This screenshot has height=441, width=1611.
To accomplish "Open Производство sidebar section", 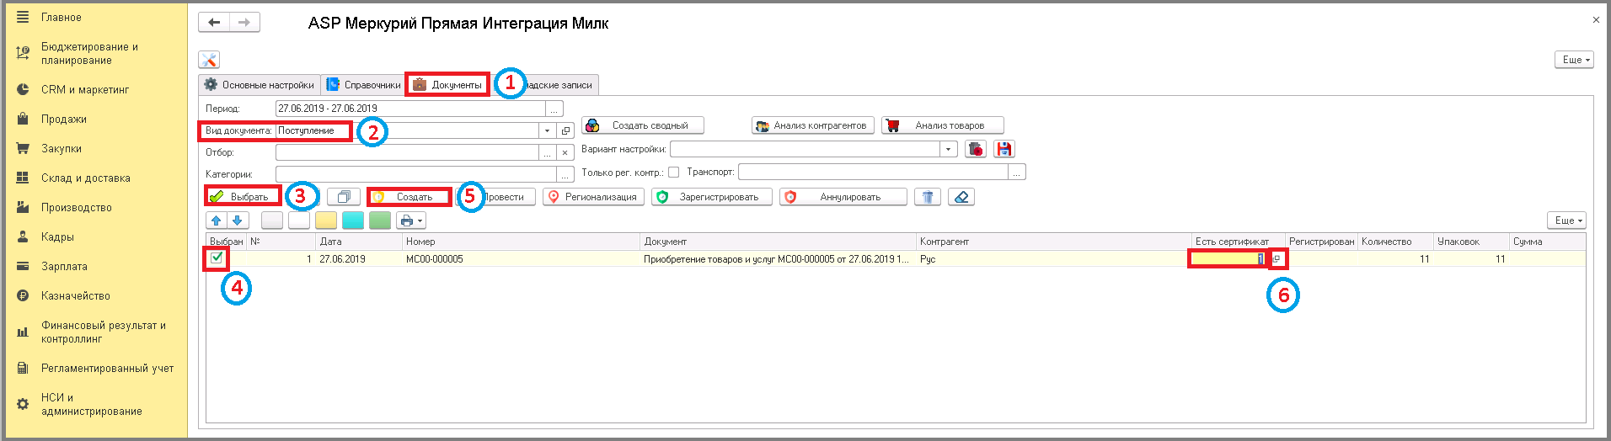I will tap(76, 207).
